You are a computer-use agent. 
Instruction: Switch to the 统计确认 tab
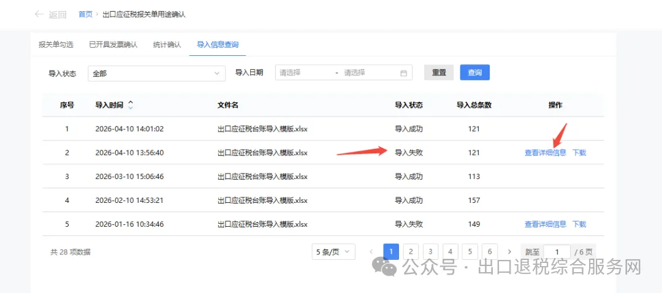point(167,45)
